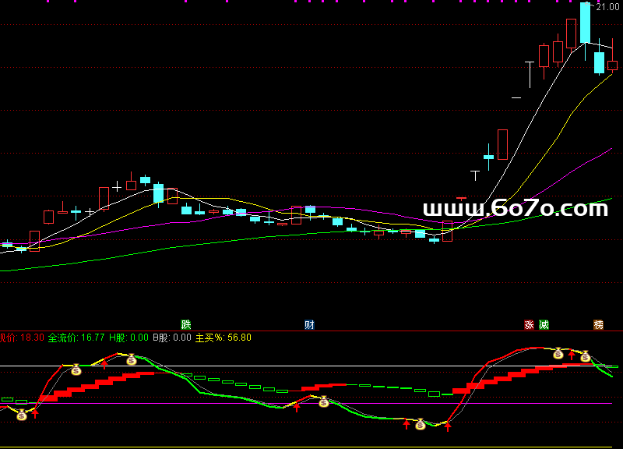Click the green 减 event marker
The width and height of the screenshot is (623, 449).
tap(544, 324)
